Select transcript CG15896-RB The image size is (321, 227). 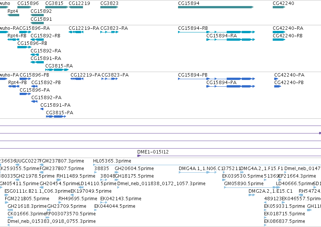[25, 47]
